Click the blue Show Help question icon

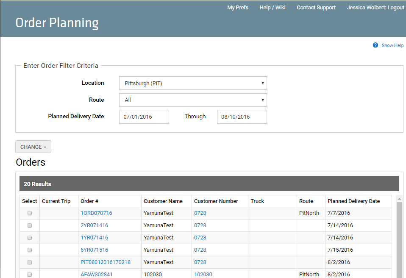[x=375, y=45]
